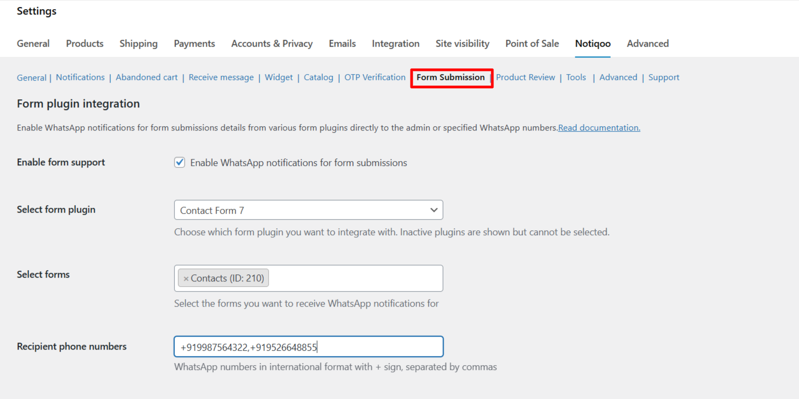799x399 pixels.
Task: Go to the Widget sub-section
Action: [279, 77]
